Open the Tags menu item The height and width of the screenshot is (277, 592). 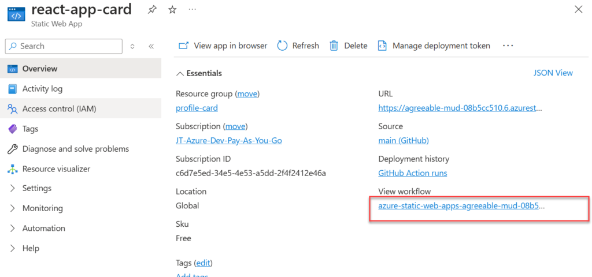click(80, 129)
